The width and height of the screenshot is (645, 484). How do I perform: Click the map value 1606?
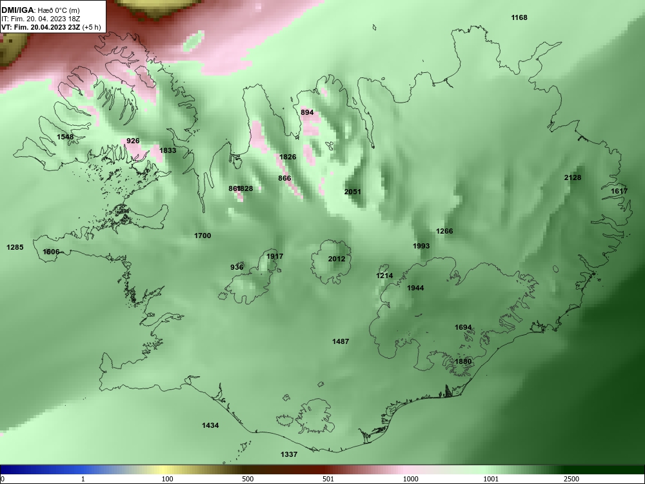click(x=52, y=252)
